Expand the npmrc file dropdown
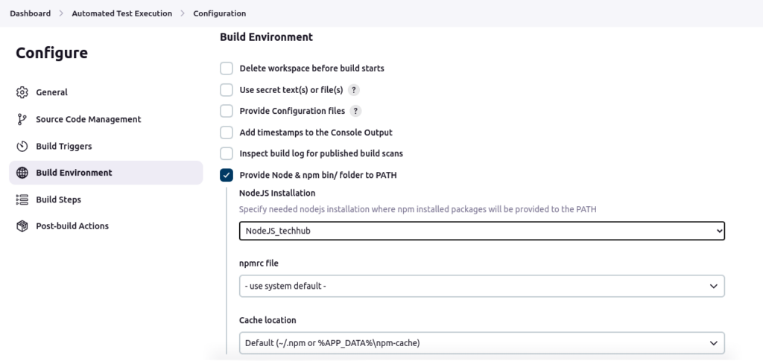This screenshot has width=763, height=361. pos(481,286)
